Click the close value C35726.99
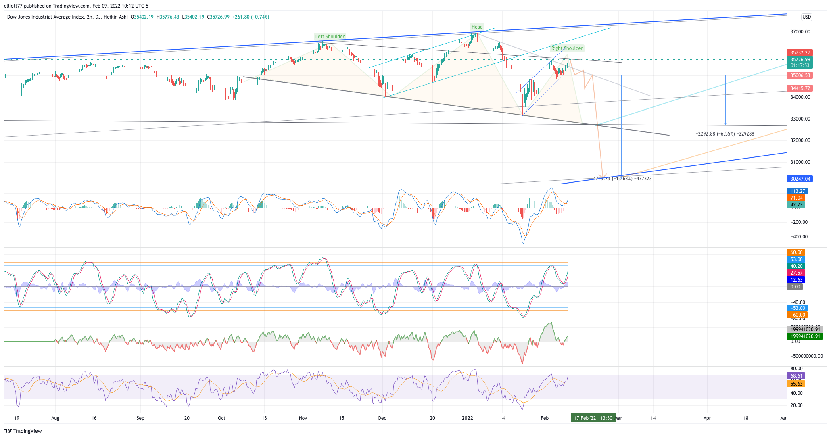The image size is (831, 438). click(x=218, y=17)
